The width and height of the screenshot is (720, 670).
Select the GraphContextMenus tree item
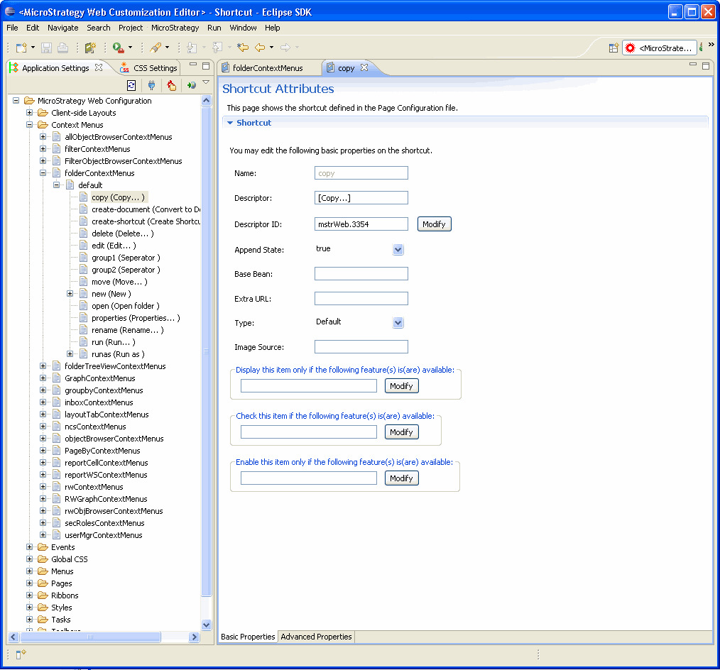(99, 378)
